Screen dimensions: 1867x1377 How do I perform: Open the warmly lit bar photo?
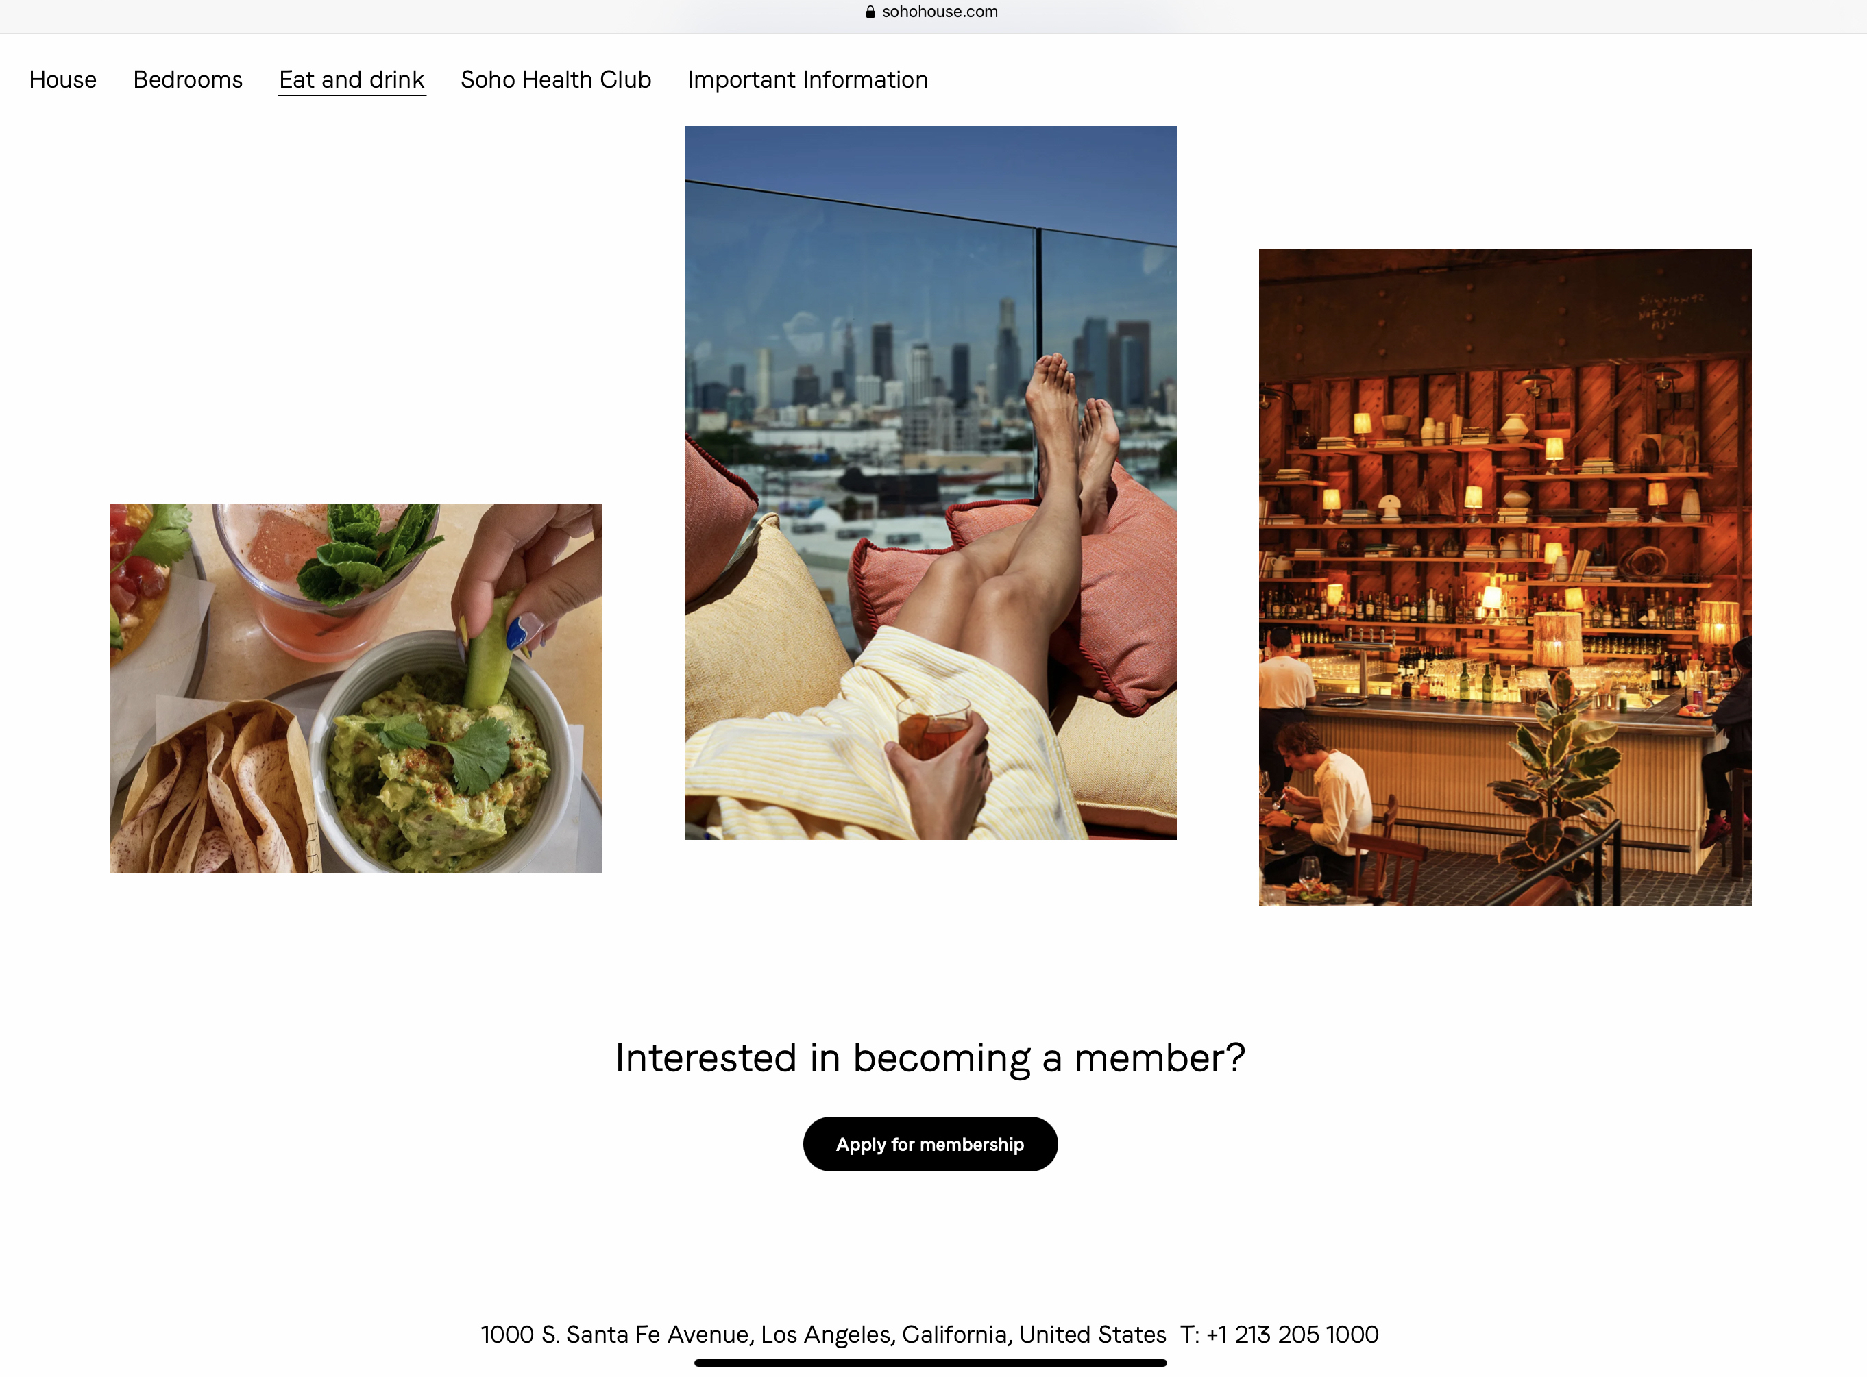[1505, 577]
